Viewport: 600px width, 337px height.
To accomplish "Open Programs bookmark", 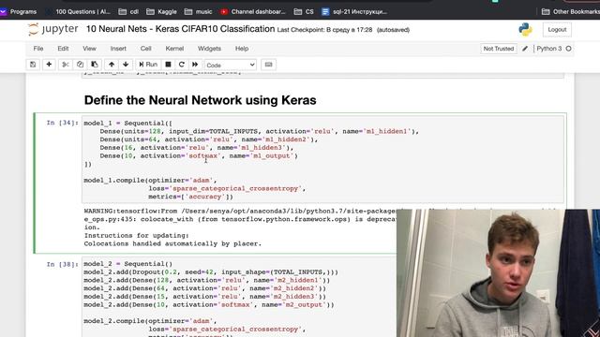I will [18, 12].
